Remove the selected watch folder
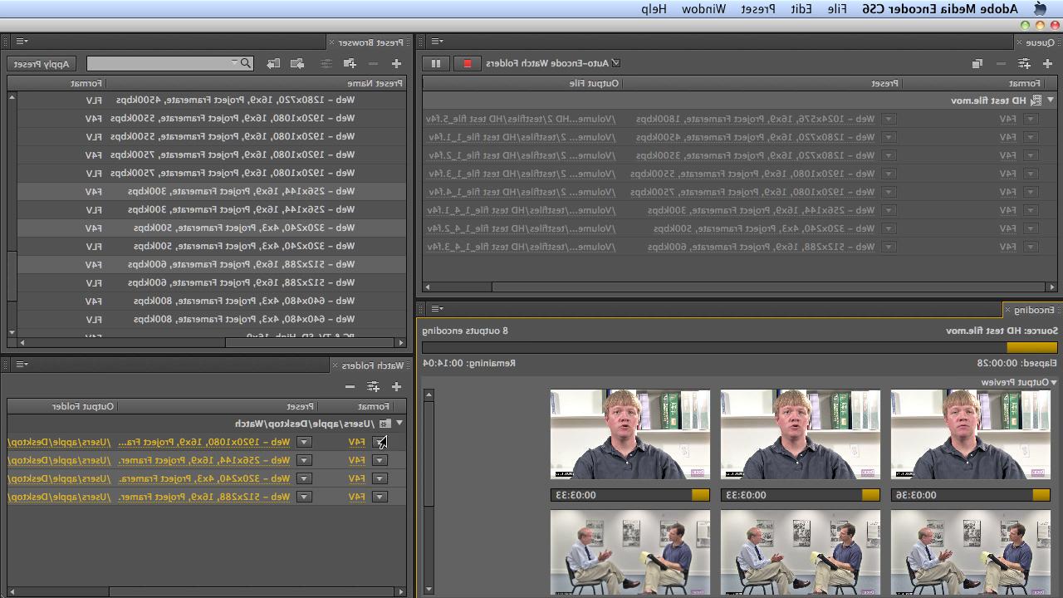The width and height of the screenshot is (1063, 598). (x=350, y=386)
